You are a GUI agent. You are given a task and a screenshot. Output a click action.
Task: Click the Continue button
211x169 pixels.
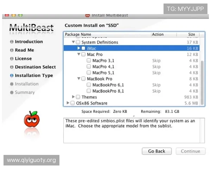(x=190, y=151)
